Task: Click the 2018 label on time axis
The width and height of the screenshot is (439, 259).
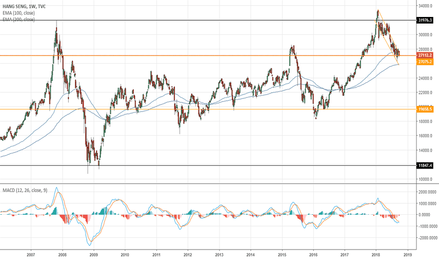Action: point(376,255)
